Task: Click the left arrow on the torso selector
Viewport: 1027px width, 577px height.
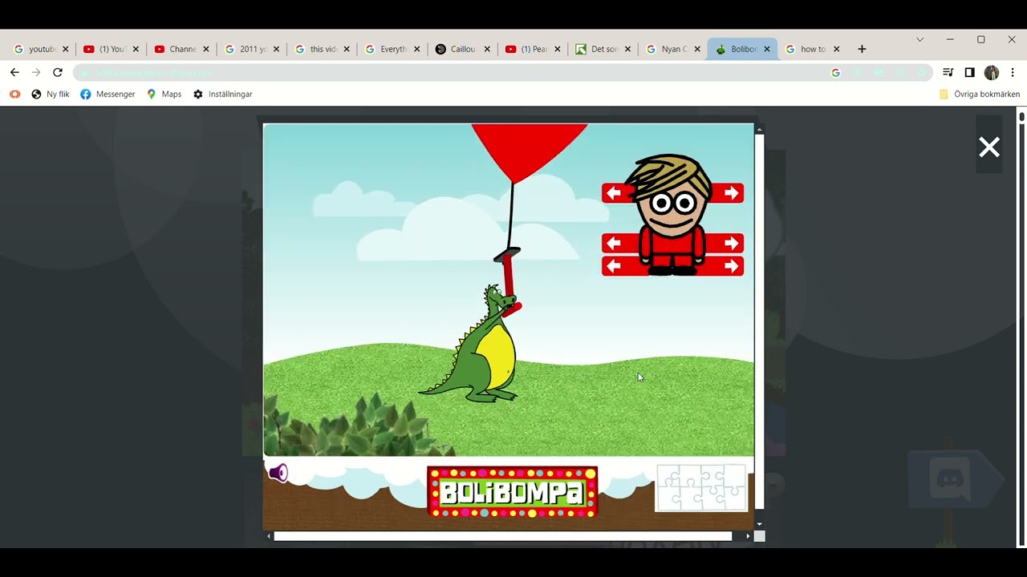Action: pyautogui.click(x=614, y=244)
